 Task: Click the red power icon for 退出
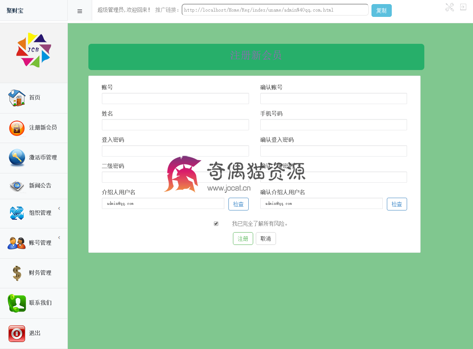[17, 333]
